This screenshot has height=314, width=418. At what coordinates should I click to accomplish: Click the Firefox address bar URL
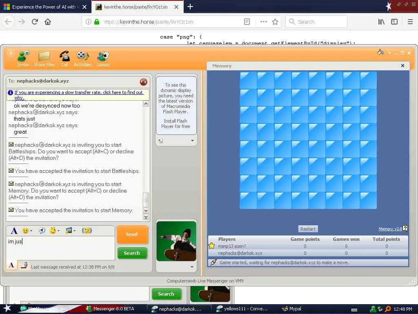(149, 22)
